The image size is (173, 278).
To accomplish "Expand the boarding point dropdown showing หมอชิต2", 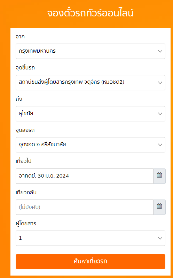I will pyautogui.click(x=91, y=83).
